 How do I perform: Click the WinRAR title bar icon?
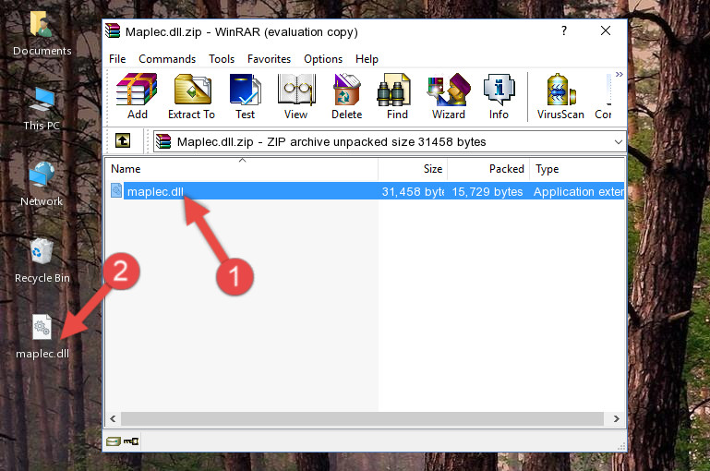113,31
